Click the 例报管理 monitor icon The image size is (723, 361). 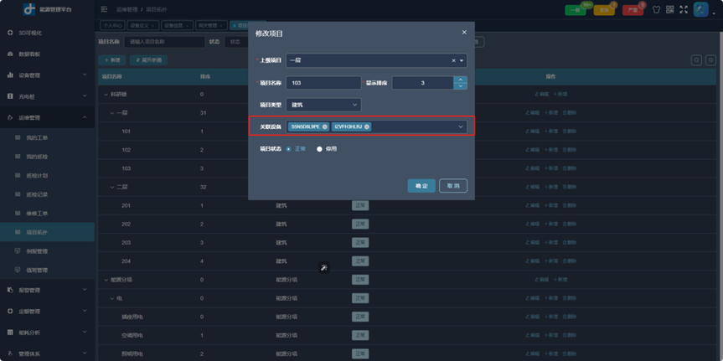point(18,250)
